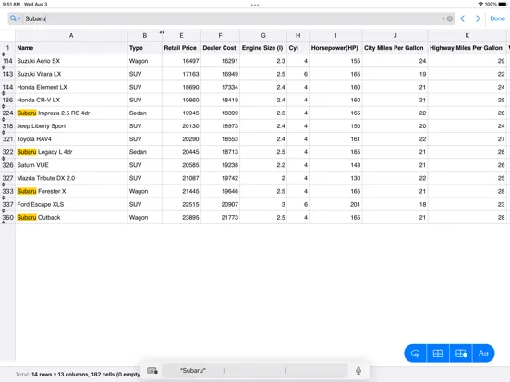The width and height of the screenshot is (510, 382).
Task: Tap Done to close the search
Action: 497,18
